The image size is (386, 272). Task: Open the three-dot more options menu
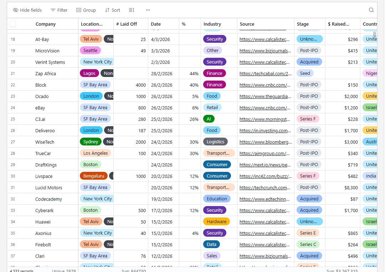click(x=148, y=10)
